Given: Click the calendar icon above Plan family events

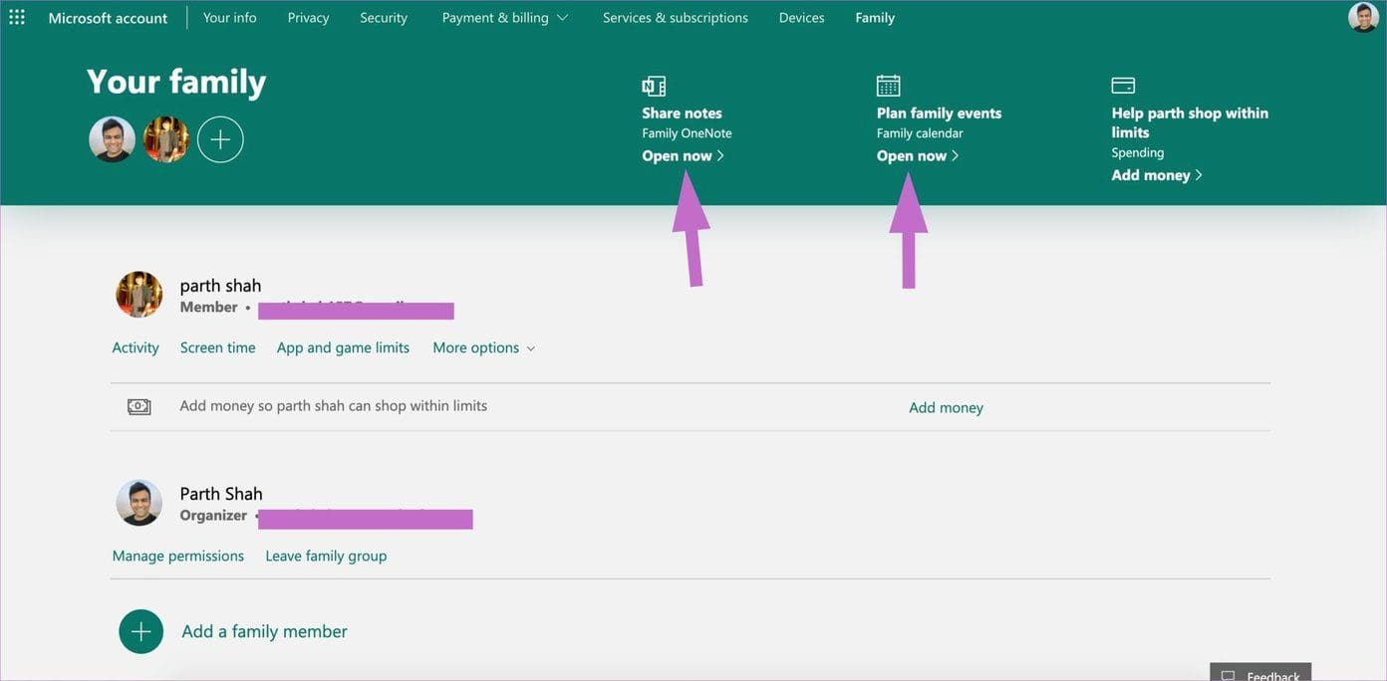Looking at the screenshot, I should 888,86.
